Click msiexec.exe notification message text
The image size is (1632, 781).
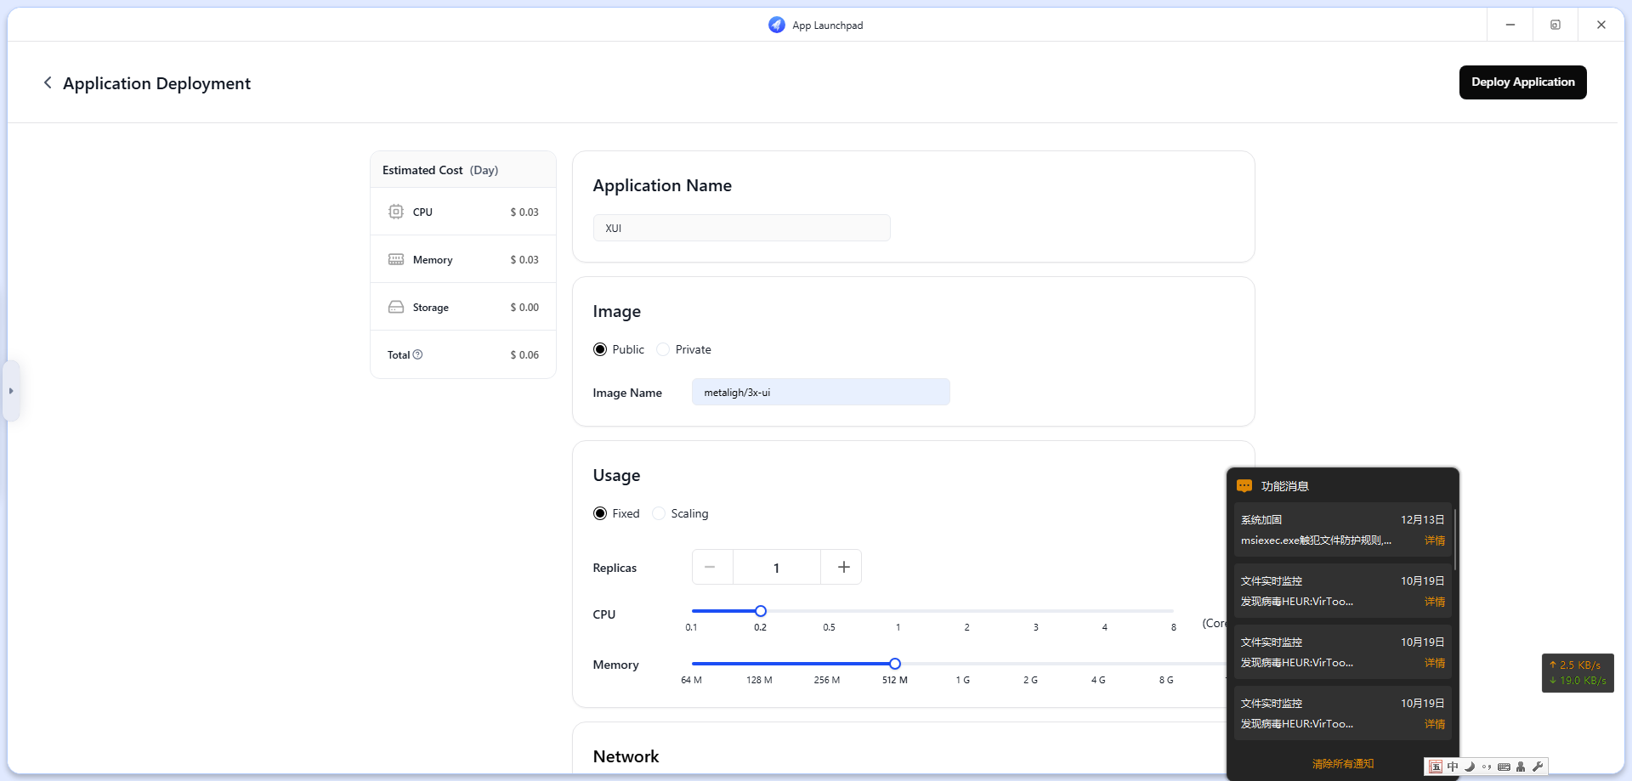click(x=1316, y=540)
